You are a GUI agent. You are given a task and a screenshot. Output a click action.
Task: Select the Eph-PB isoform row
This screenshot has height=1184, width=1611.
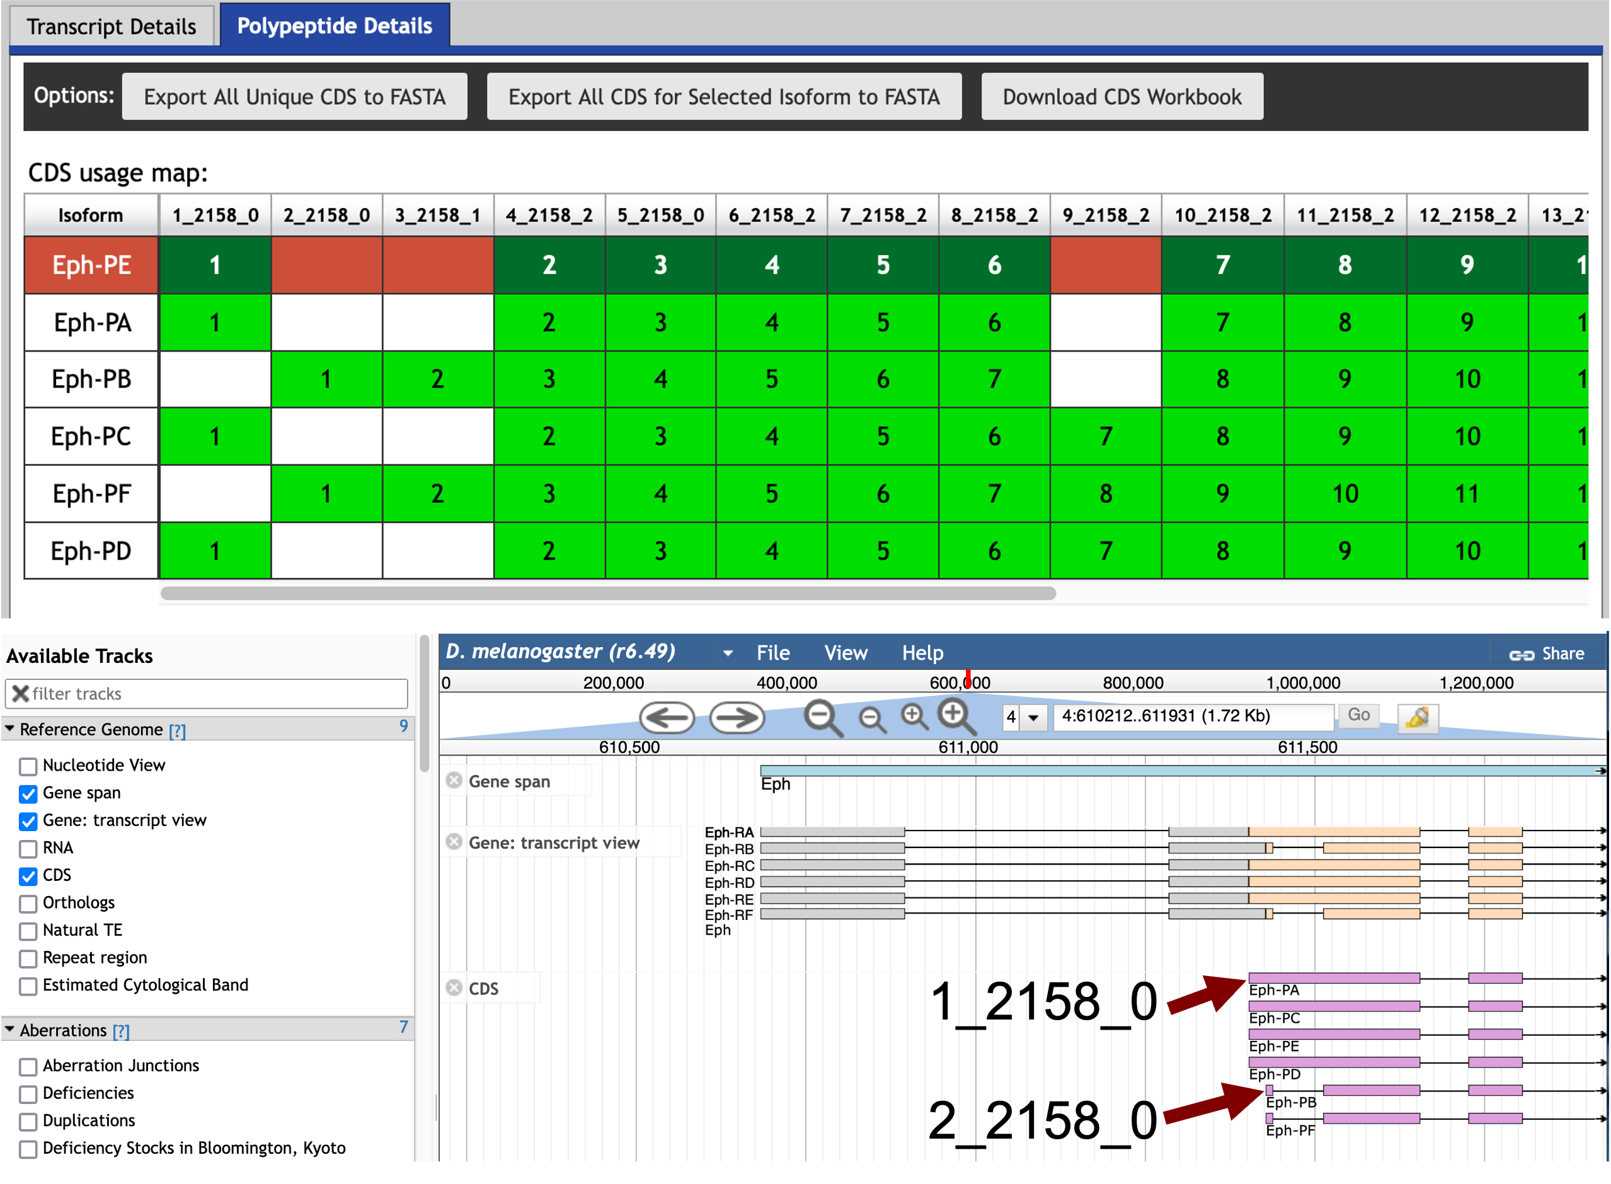91,379
